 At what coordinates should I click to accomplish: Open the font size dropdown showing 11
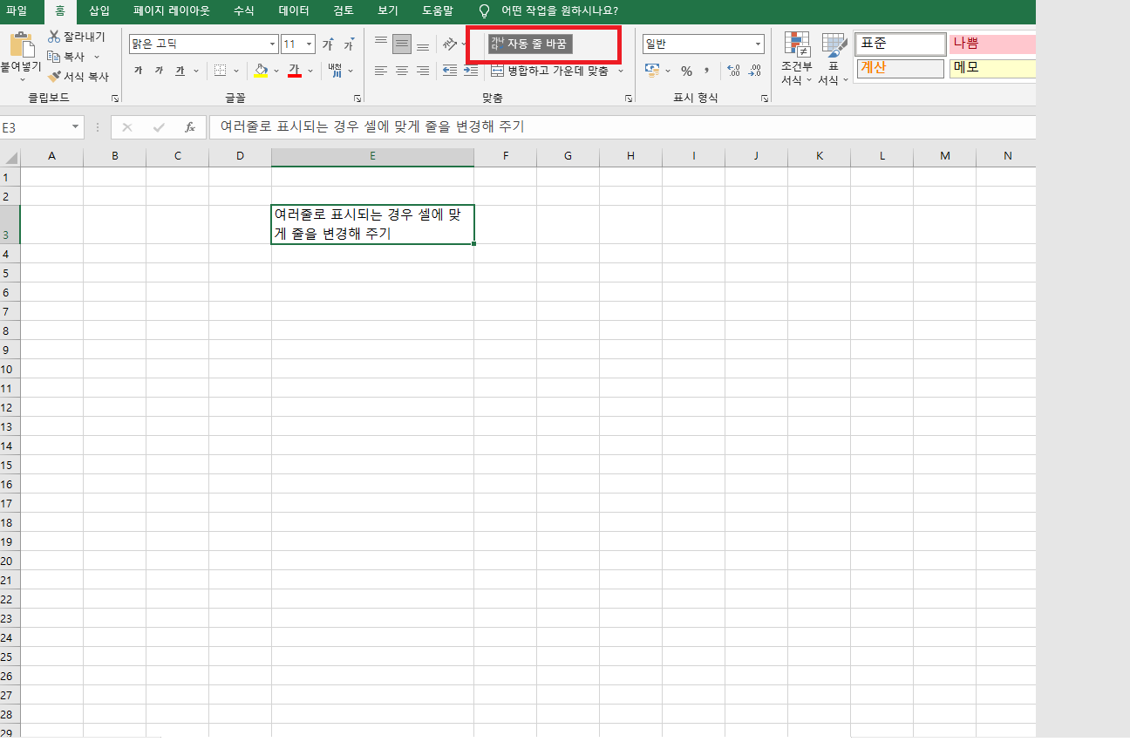click(310, 44)
